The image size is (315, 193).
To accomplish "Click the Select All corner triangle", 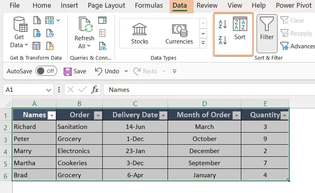I will tap(8, 104).
